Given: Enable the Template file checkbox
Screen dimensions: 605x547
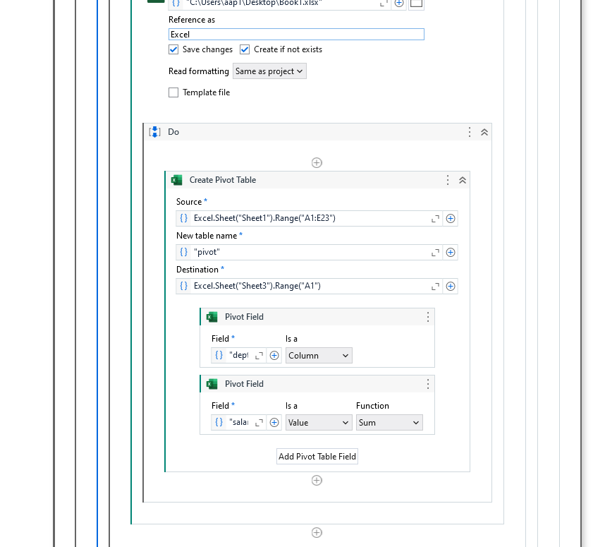Looking at the screenshot, I should [173, 92].
